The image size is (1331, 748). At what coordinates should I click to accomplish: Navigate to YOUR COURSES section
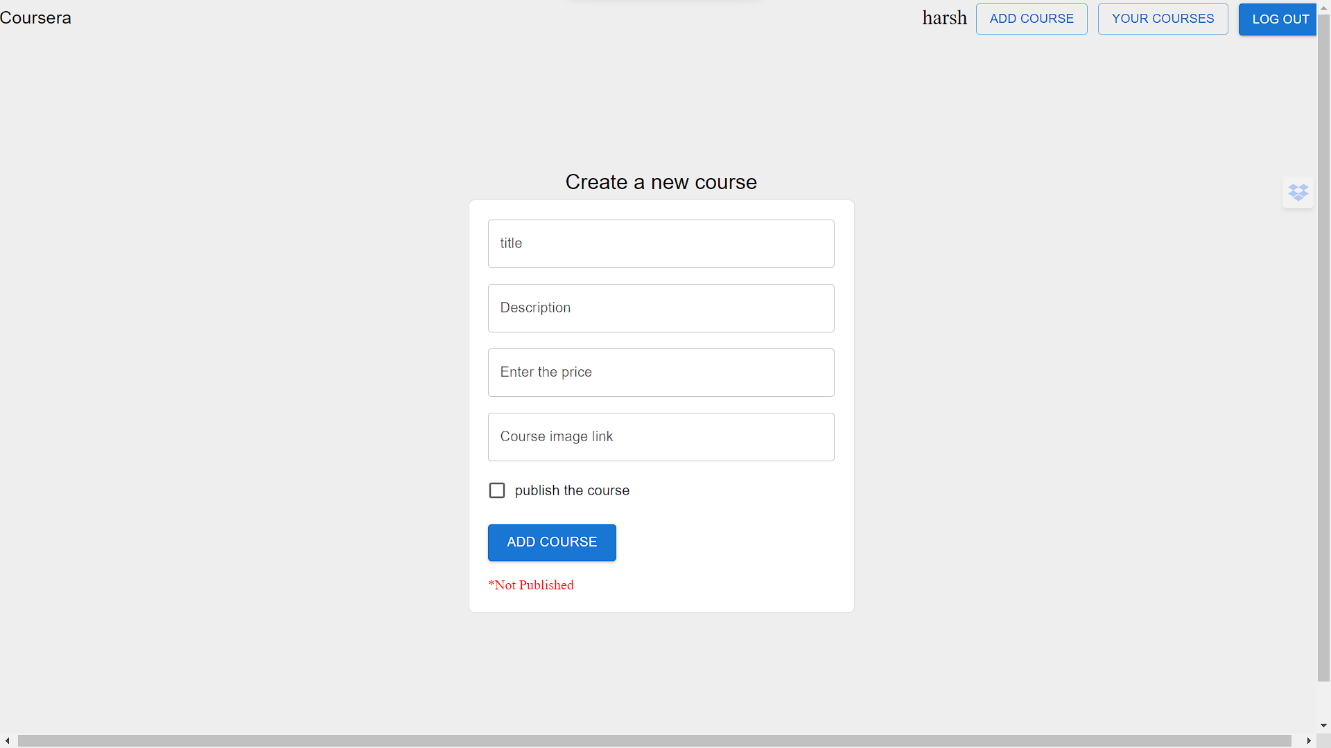click(1162, 19)
